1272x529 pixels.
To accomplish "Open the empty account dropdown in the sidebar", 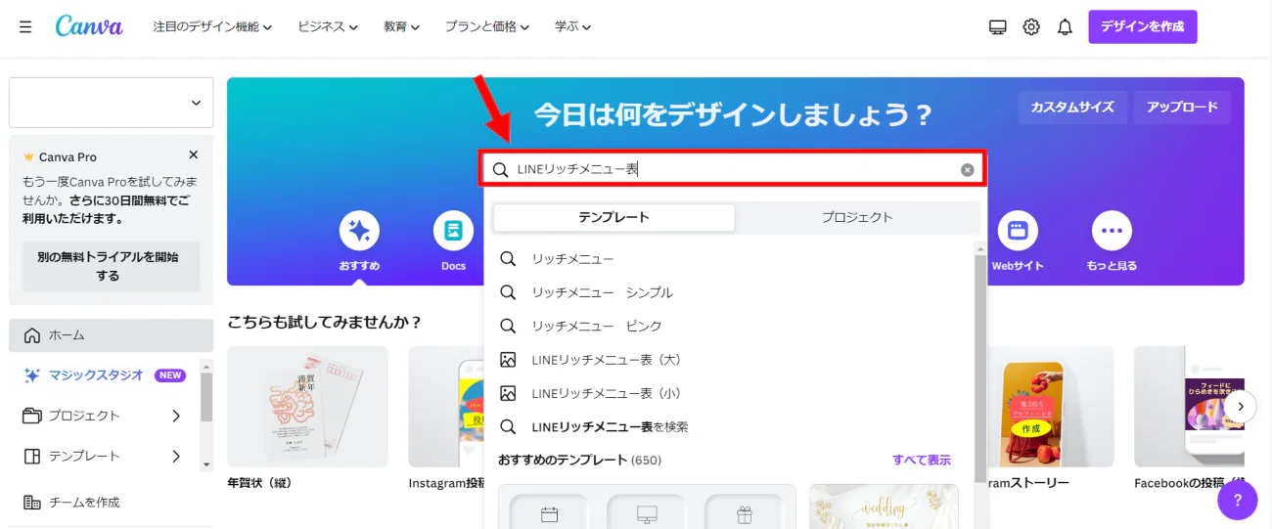I will pyautogui.click(x=111, y=103).
